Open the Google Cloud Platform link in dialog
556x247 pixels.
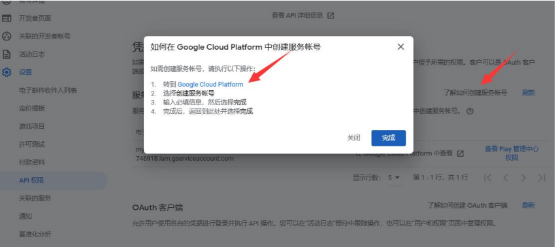click(x=210, y=84)
